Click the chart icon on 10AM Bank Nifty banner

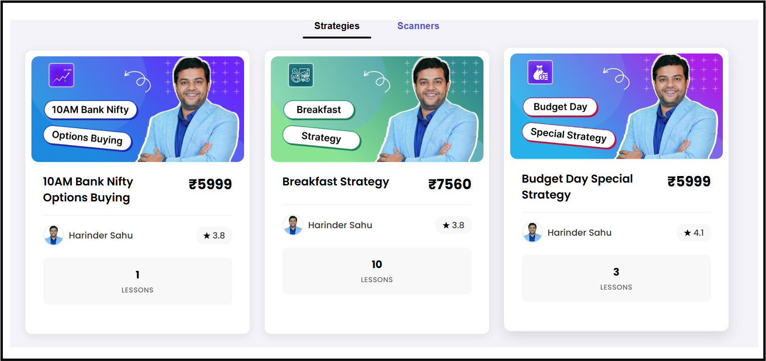pyautogui.click(x=61, y=75)
